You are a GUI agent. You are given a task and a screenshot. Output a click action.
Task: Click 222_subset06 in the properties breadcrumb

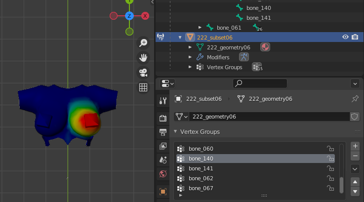point(203,99)
